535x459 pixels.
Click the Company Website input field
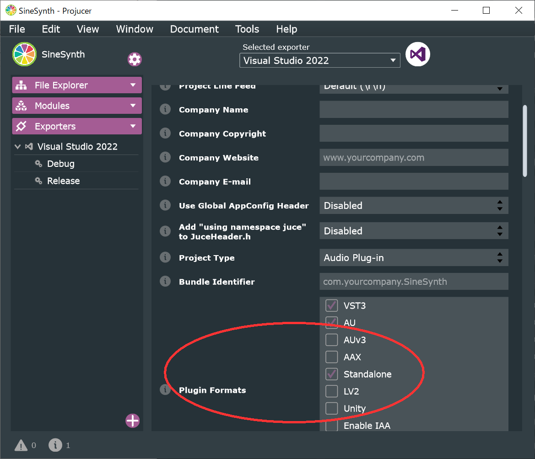[x=414, y=157]
